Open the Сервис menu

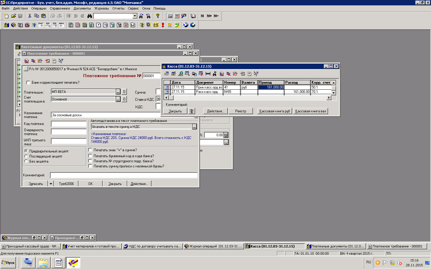point(133,8)
